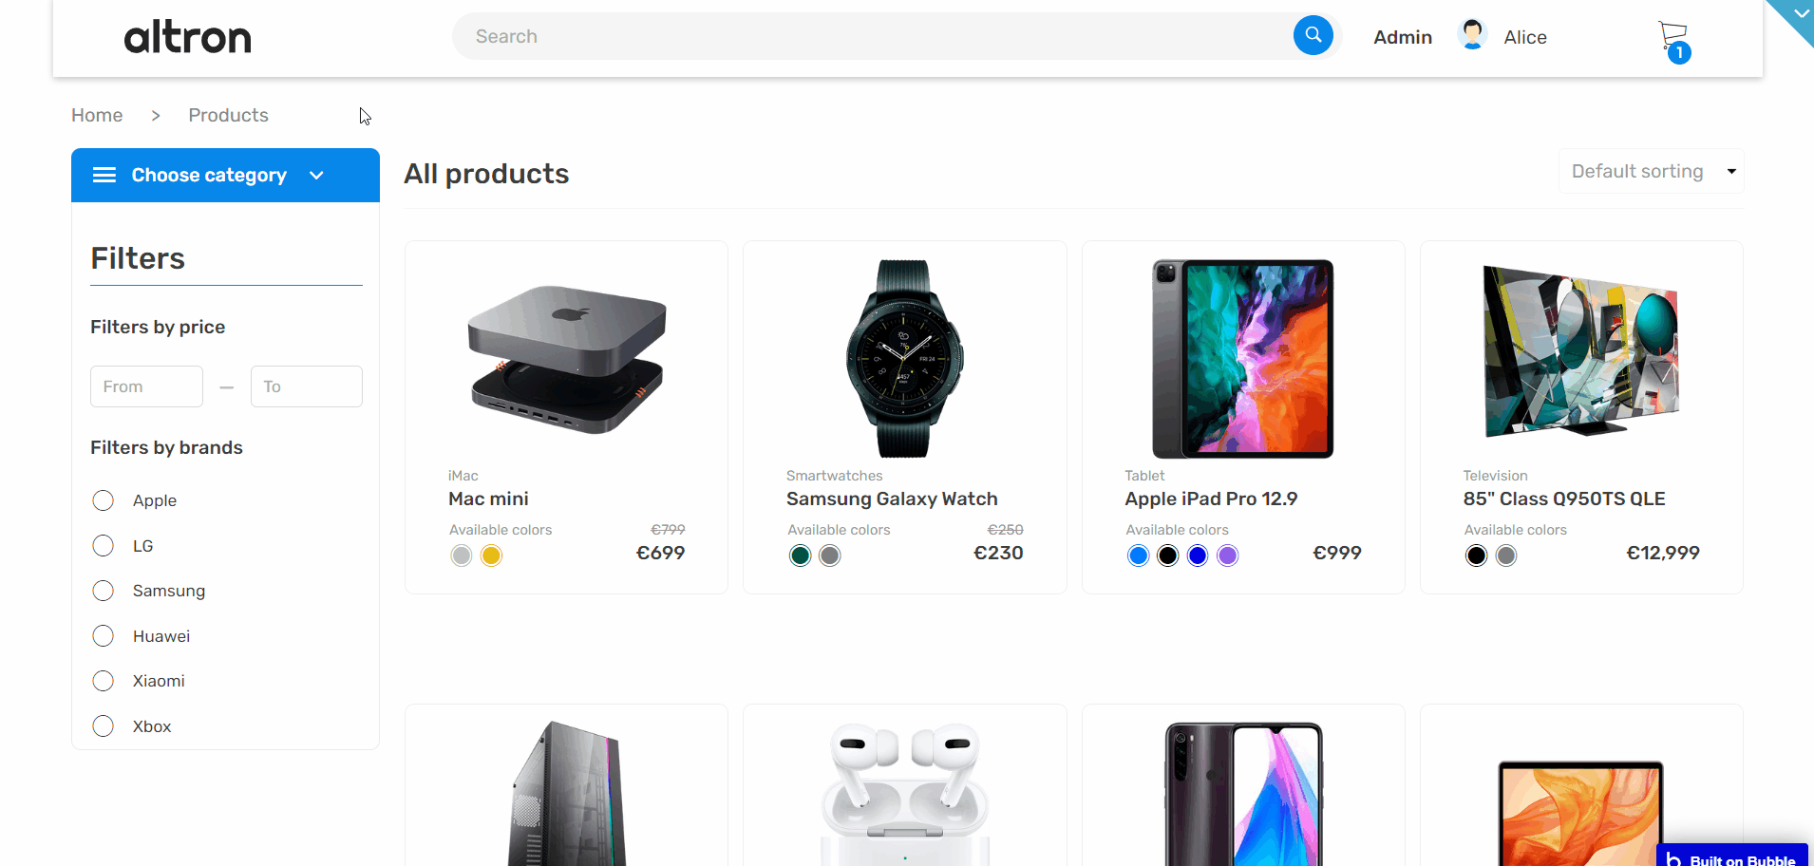Click the blue search magnifier icon
The image size is (1814, 866).
tap(1313, 36)
